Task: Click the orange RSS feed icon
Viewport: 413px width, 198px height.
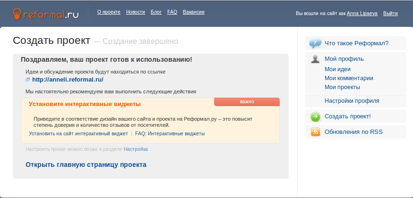Action: tap(315, 132)
